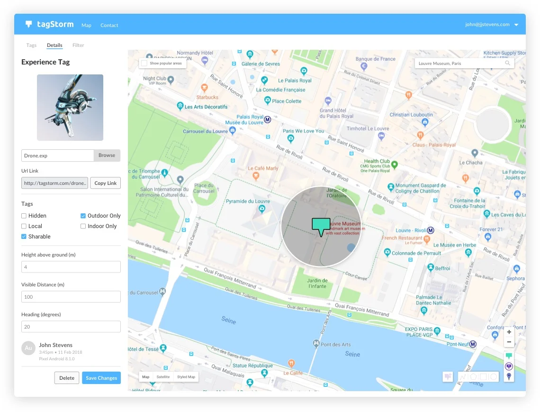
Task: Choose the rectangle drawing tool
Action: (x=483, y=377)
